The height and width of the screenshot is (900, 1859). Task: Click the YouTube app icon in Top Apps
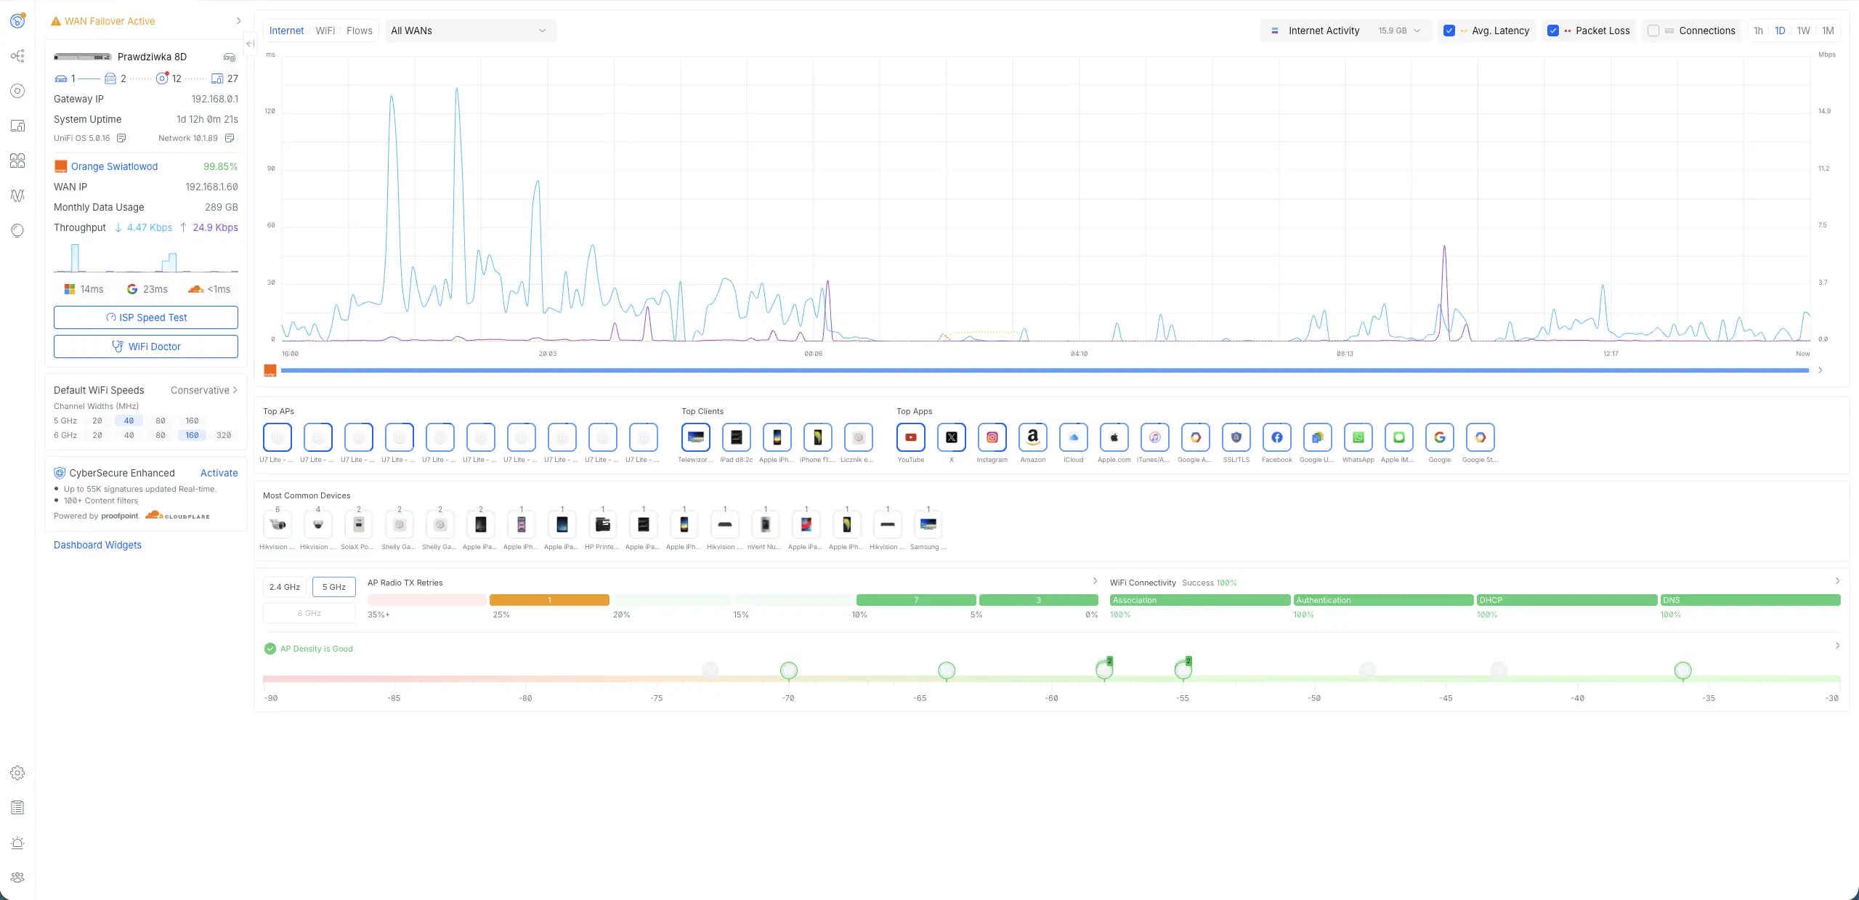pos(910,437)
